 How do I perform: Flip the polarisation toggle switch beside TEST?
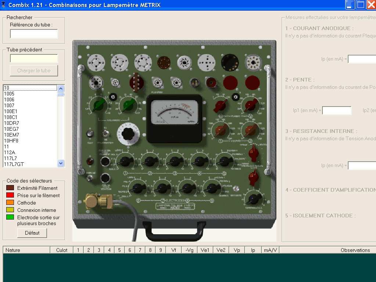click(105, 133)
